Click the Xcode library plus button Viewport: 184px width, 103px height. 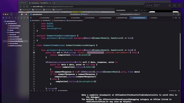174,14
